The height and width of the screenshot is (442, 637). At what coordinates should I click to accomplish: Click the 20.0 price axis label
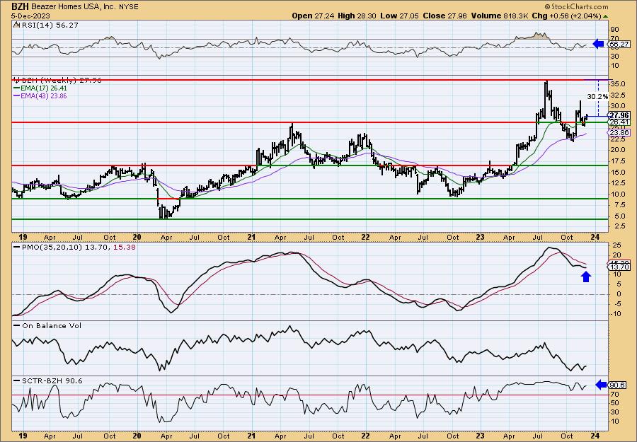click(617, 150)
